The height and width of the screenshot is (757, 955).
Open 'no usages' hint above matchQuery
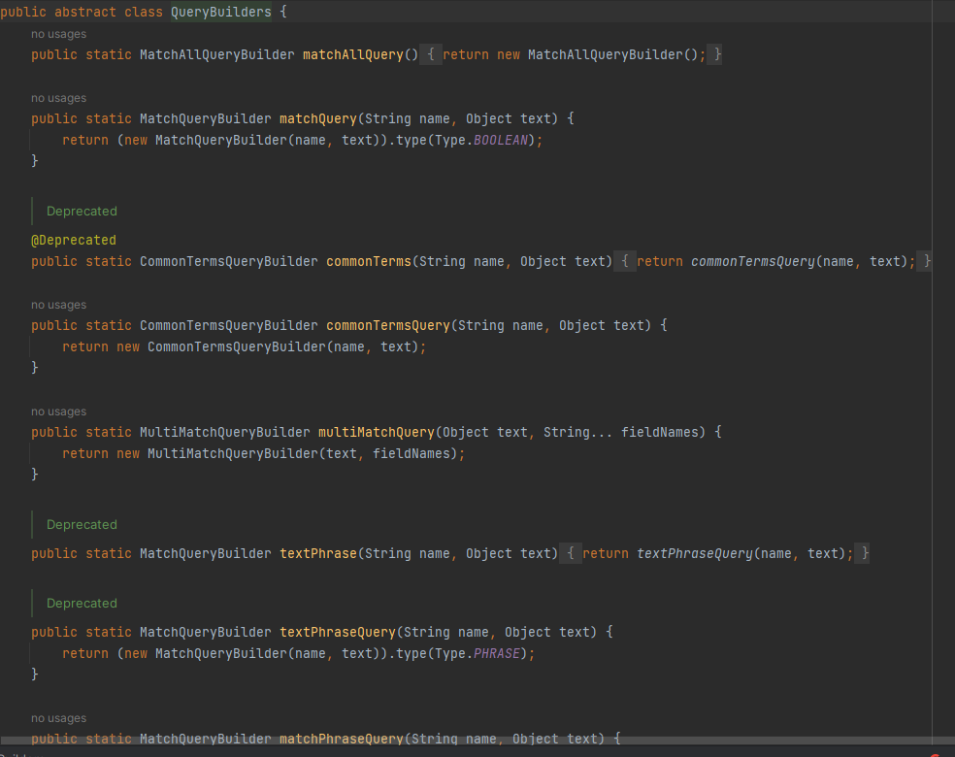(58, 98)
